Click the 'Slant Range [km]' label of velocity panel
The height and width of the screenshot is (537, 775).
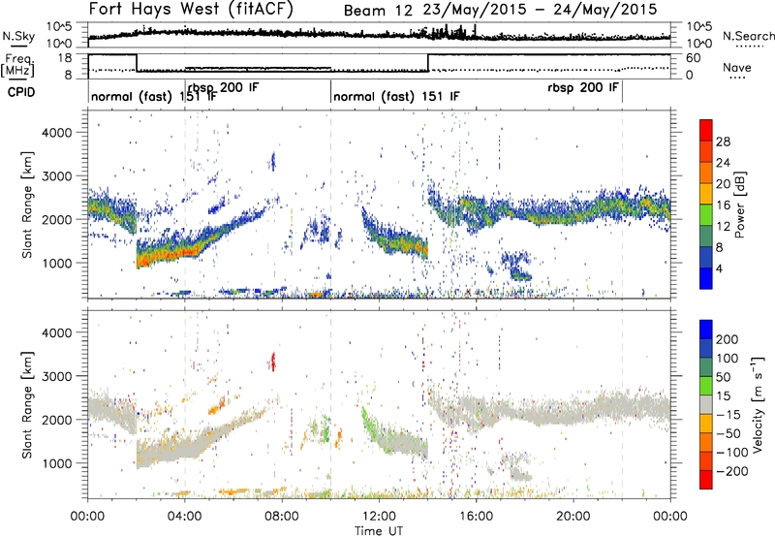click(x=27, y=404)
